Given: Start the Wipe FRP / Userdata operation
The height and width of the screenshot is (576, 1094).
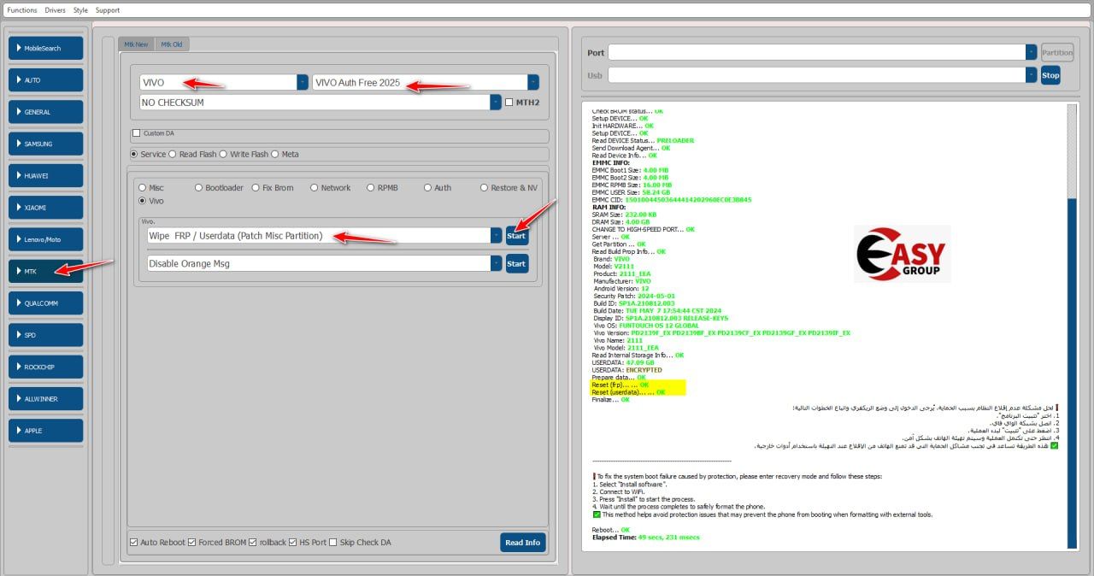Looking at the screenshot, I should click(x=516, y=236).
